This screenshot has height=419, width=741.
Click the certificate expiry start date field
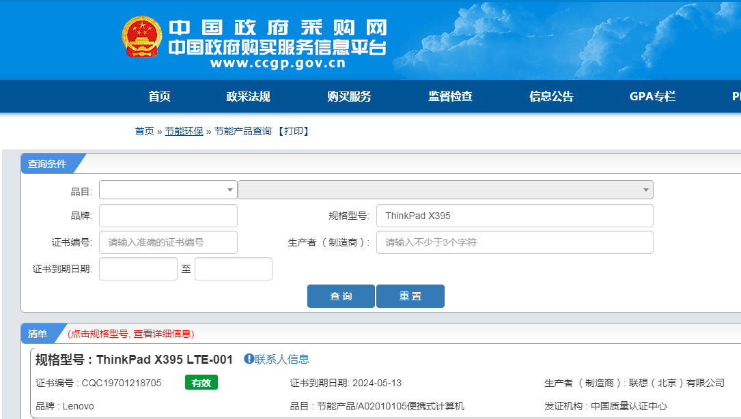(138, 269)
